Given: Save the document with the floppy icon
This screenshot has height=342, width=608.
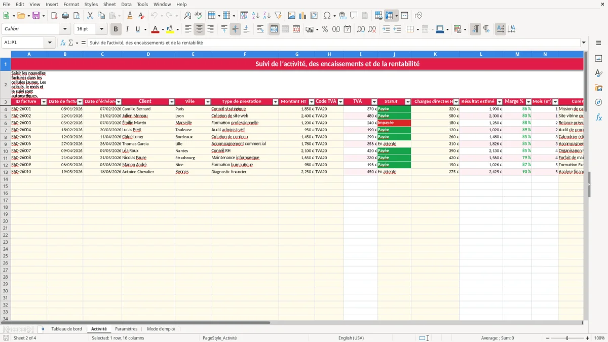Looking at the screenshot, I should (x=36, y=16).
